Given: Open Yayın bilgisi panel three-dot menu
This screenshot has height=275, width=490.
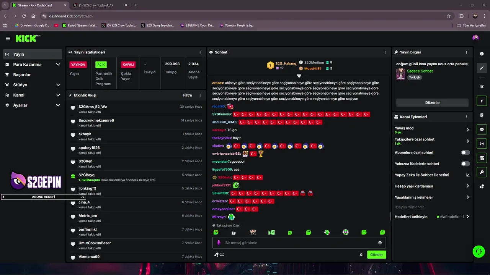Looking at the screenshot, I should point(466,52).
